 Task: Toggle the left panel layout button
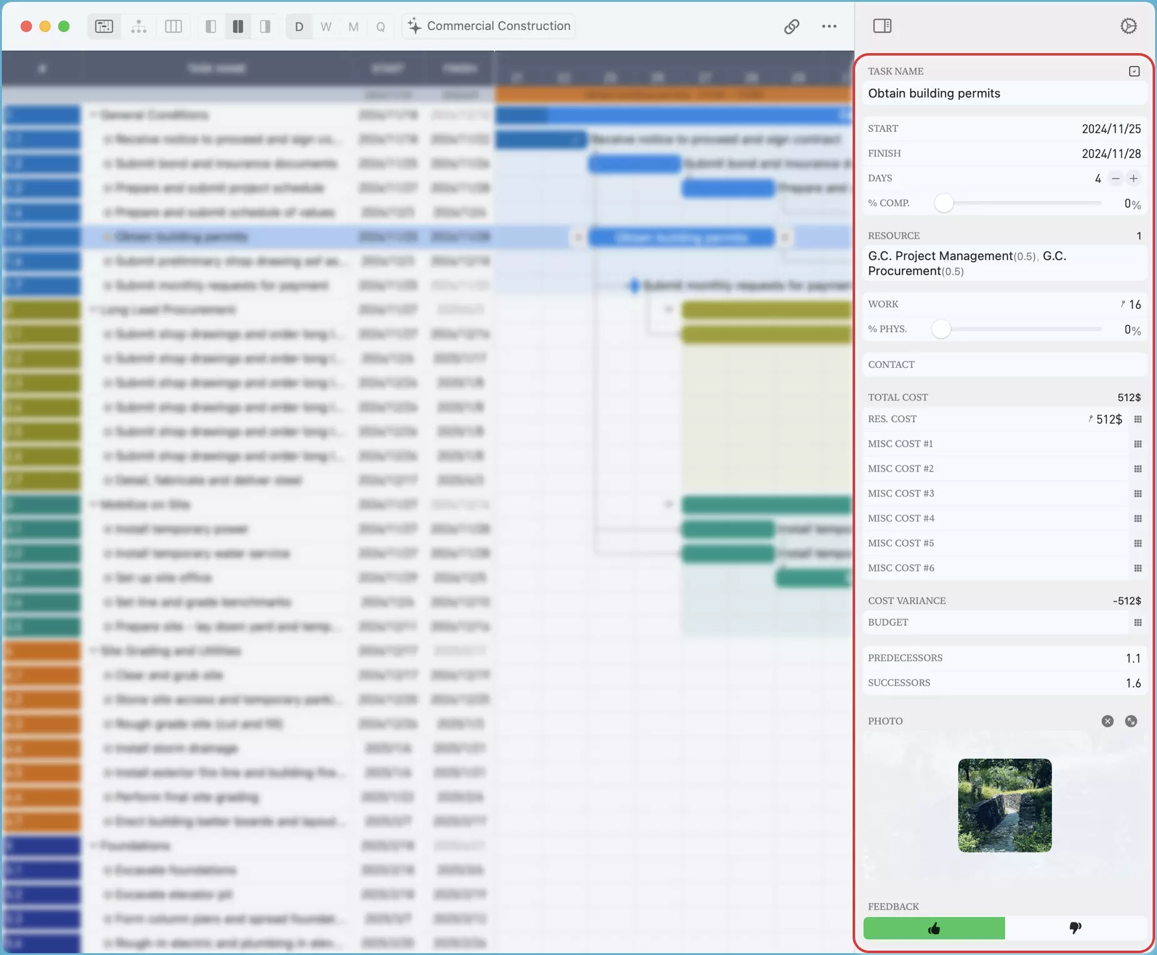point(211,26)
